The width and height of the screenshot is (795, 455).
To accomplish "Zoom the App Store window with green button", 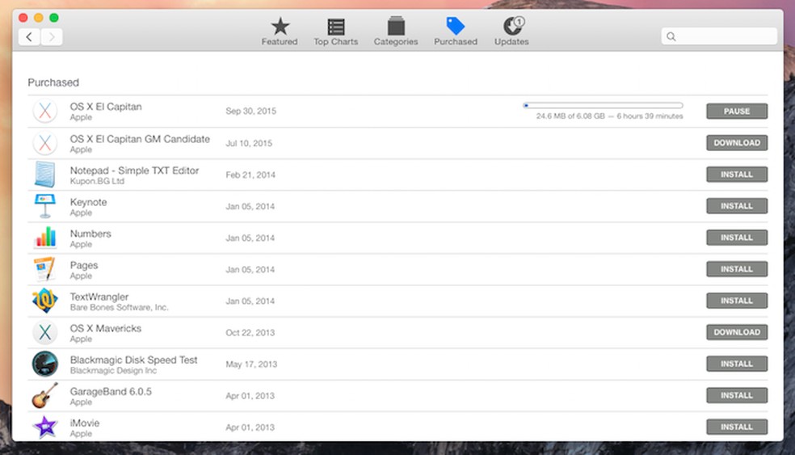I will click(x=54, y=18).
